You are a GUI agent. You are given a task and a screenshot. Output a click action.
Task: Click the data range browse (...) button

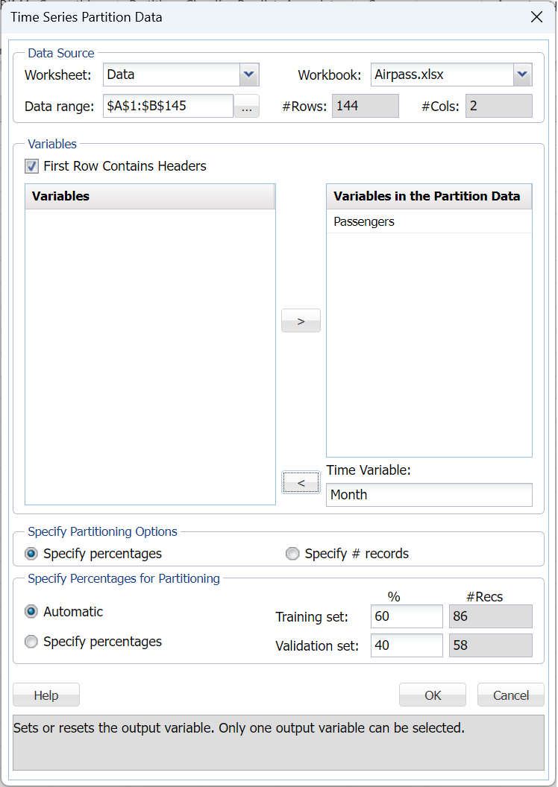(x=246, y=107)
